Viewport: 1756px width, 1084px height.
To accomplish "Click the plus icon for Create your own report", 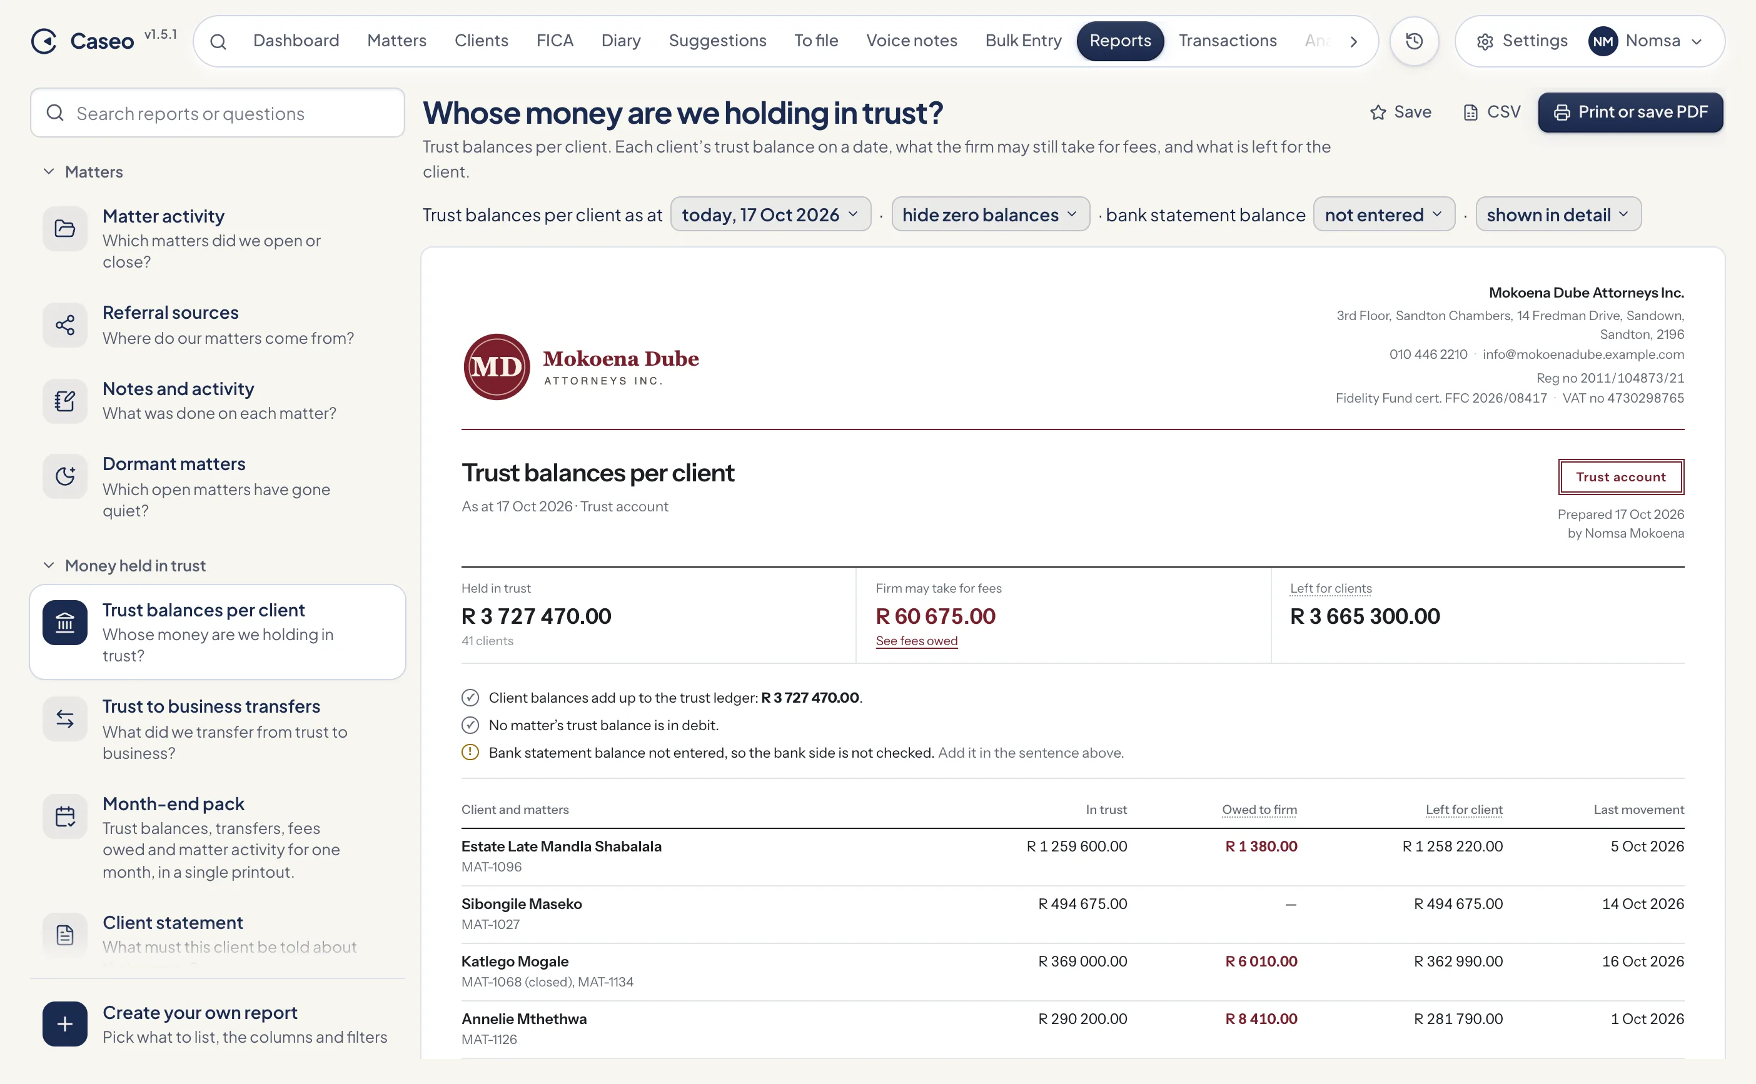I will point(64,1024).
